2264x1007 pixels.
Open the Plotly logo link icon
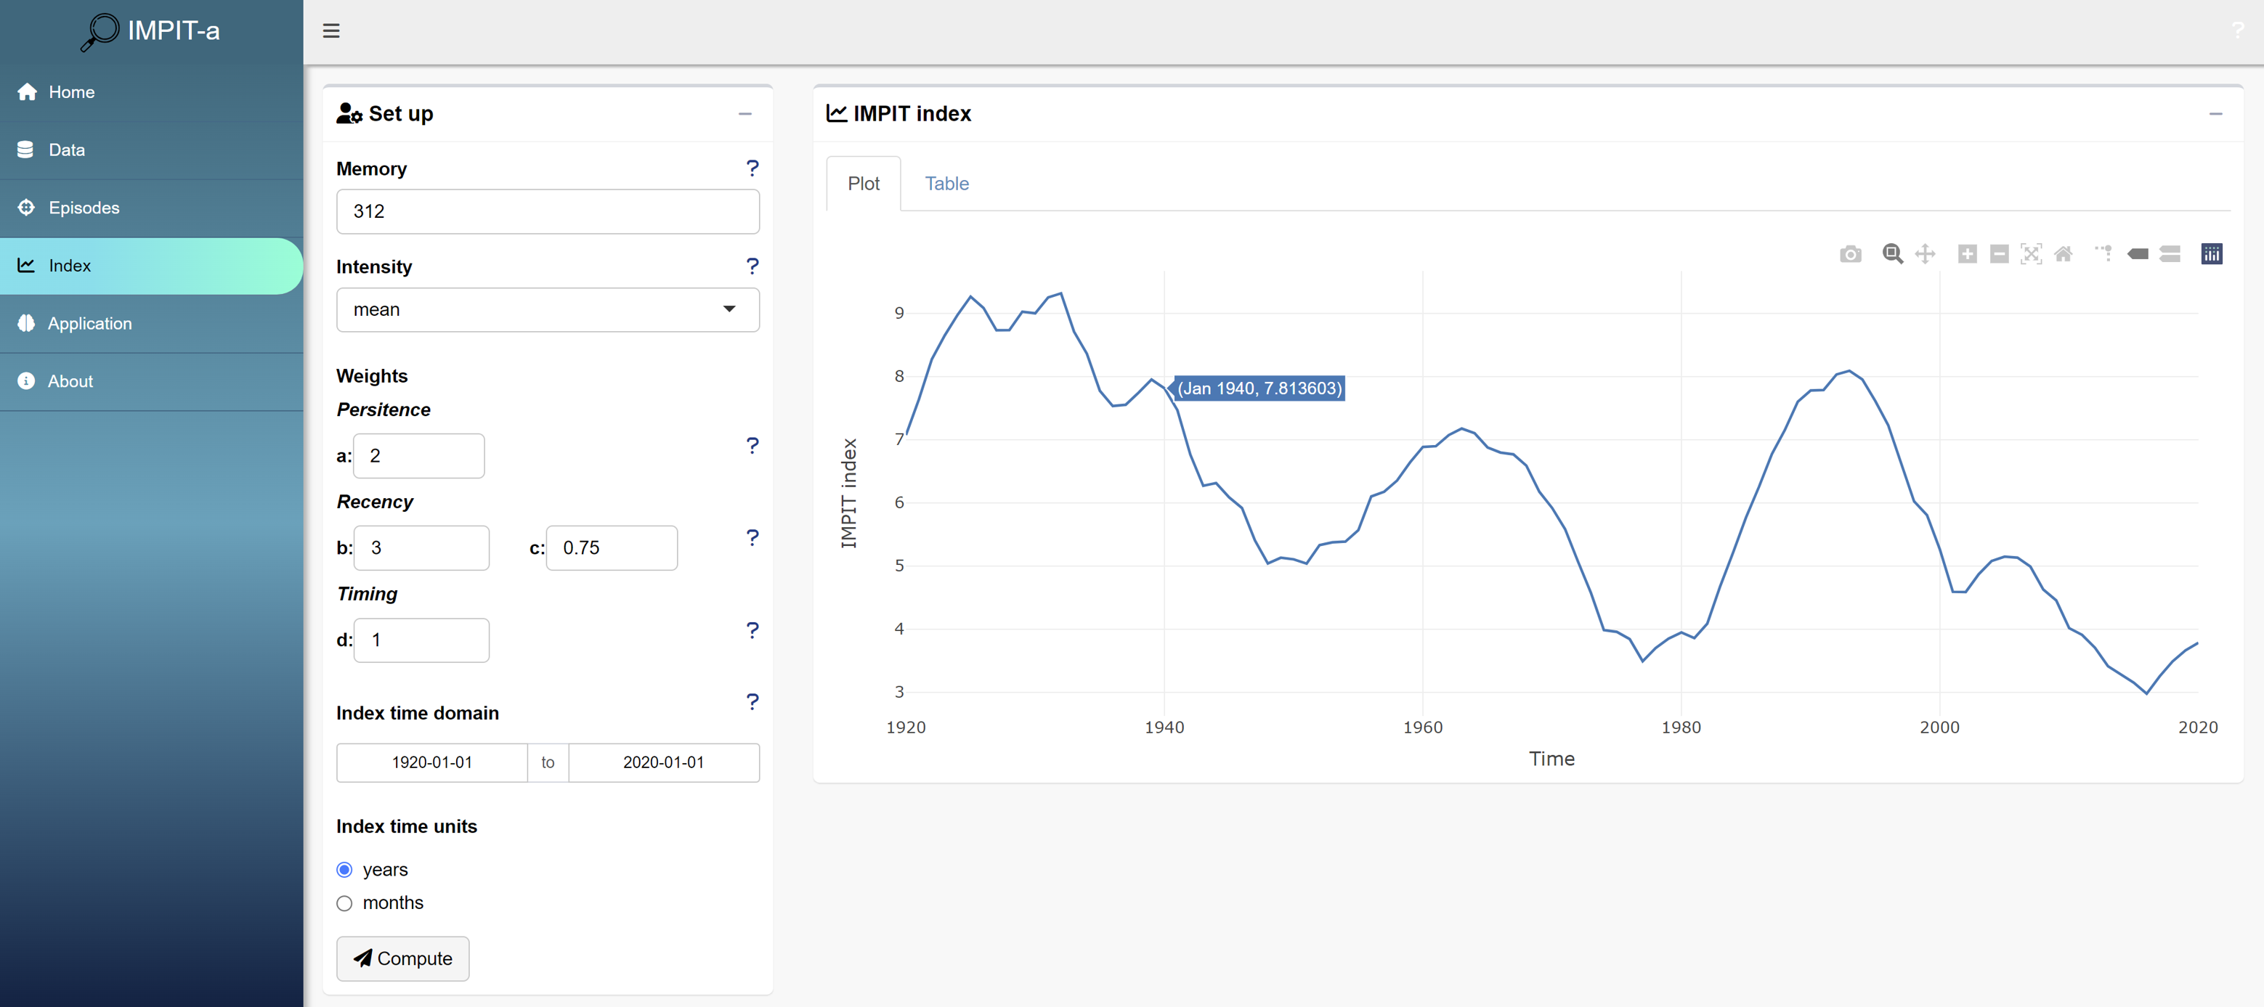[2211, 255]
